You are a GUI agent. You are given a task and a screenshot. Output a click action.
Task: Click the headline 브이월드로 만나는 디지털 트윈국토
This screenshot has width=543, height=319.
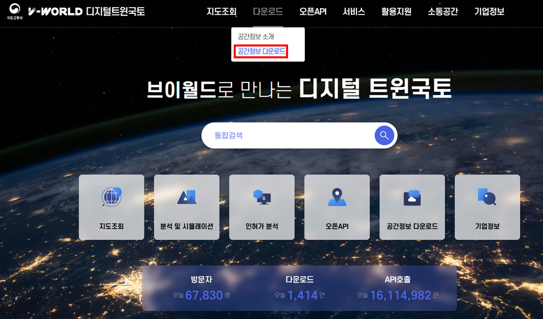[x=299, y=89]
